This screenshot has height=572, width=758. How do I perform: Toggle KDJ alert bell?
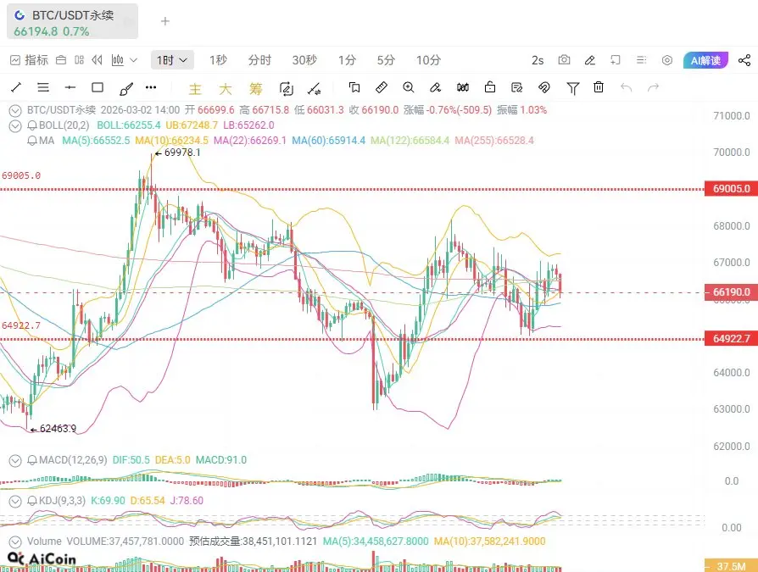(x=32, y=501)
